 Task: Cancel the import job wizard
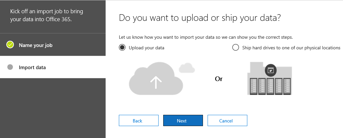click(227, 120)
